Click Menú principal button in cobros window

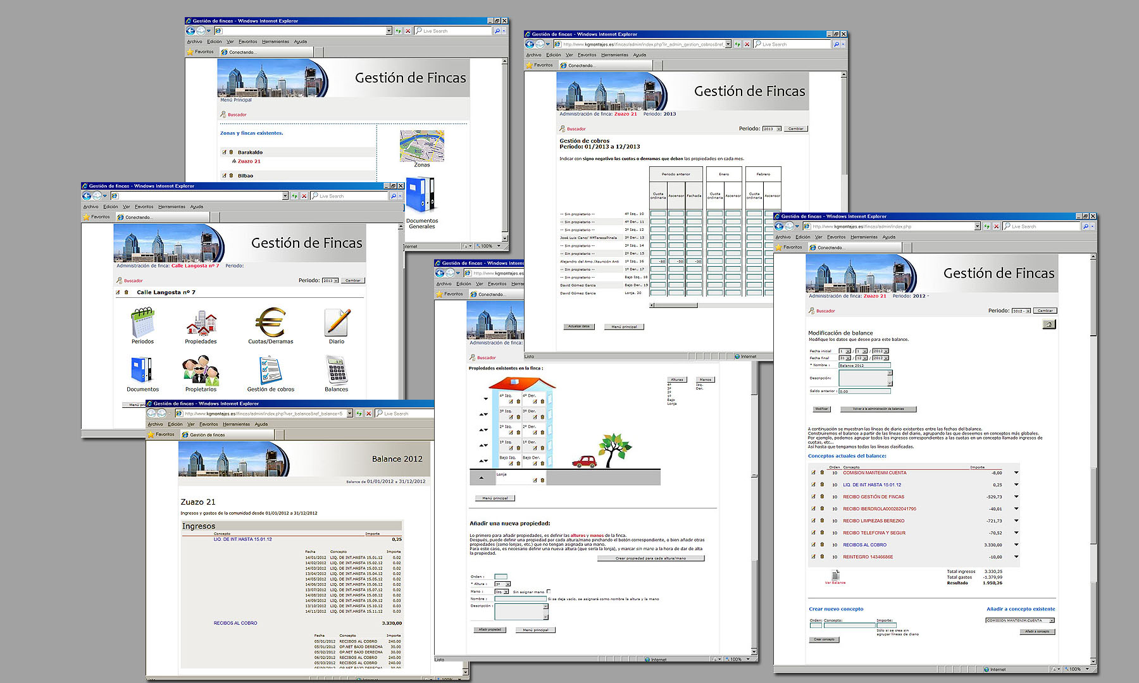pos(625,327)
